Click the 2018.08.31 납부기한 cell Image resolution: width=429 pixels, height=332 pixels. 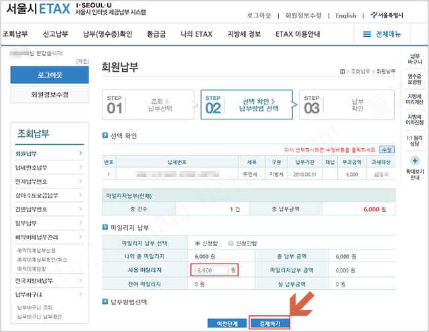(305, 174)
